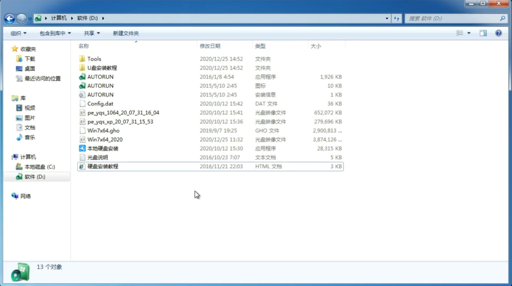Open Win7x64.gho ghost file
The image size is (512, 286).
103,130
